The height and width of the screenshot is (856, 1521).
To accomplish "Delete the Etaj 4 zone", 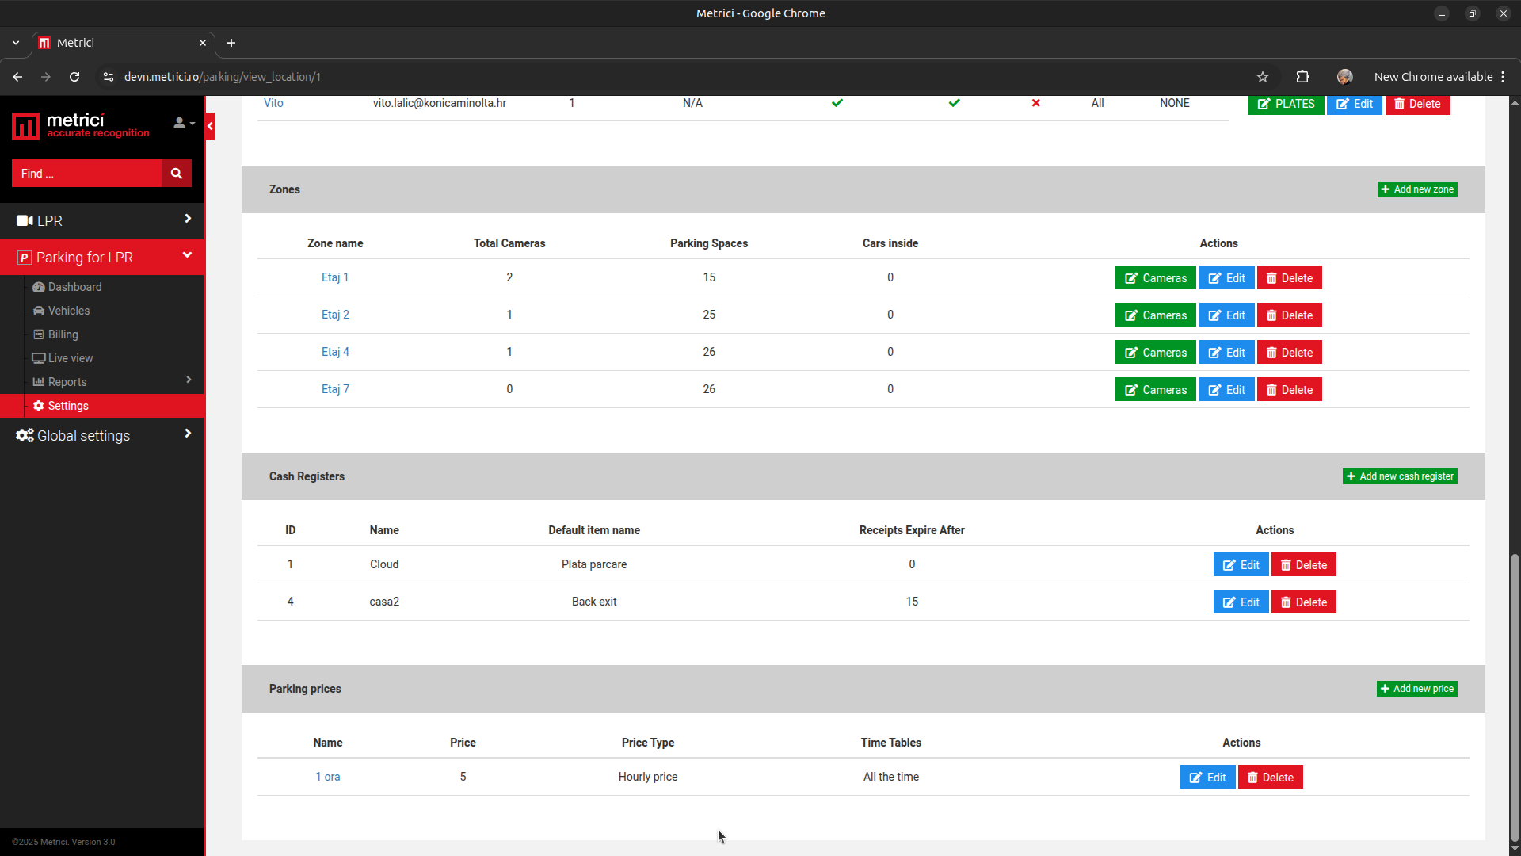I will [x=1289, y=353].
